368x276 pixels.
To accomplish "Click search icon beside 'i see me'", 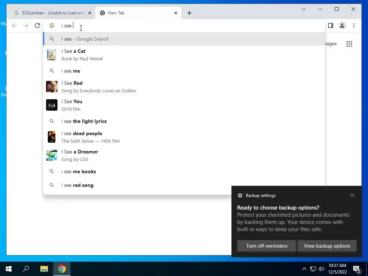I will 52,71.
